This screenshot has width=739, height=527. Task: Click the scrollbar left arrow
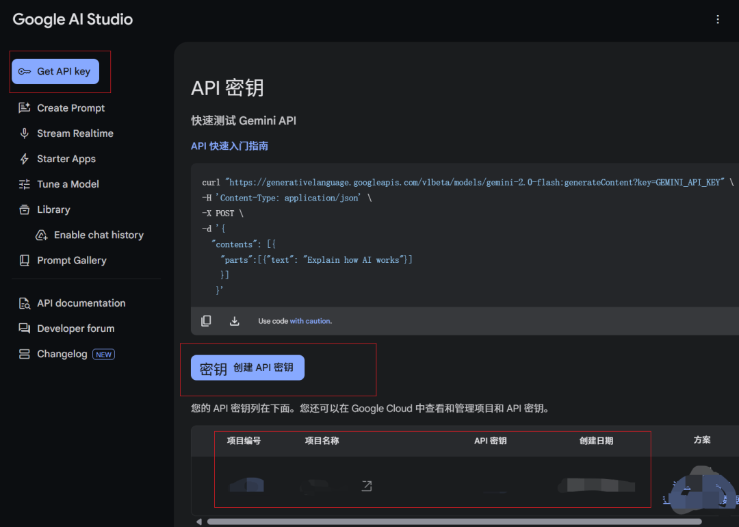199,522
